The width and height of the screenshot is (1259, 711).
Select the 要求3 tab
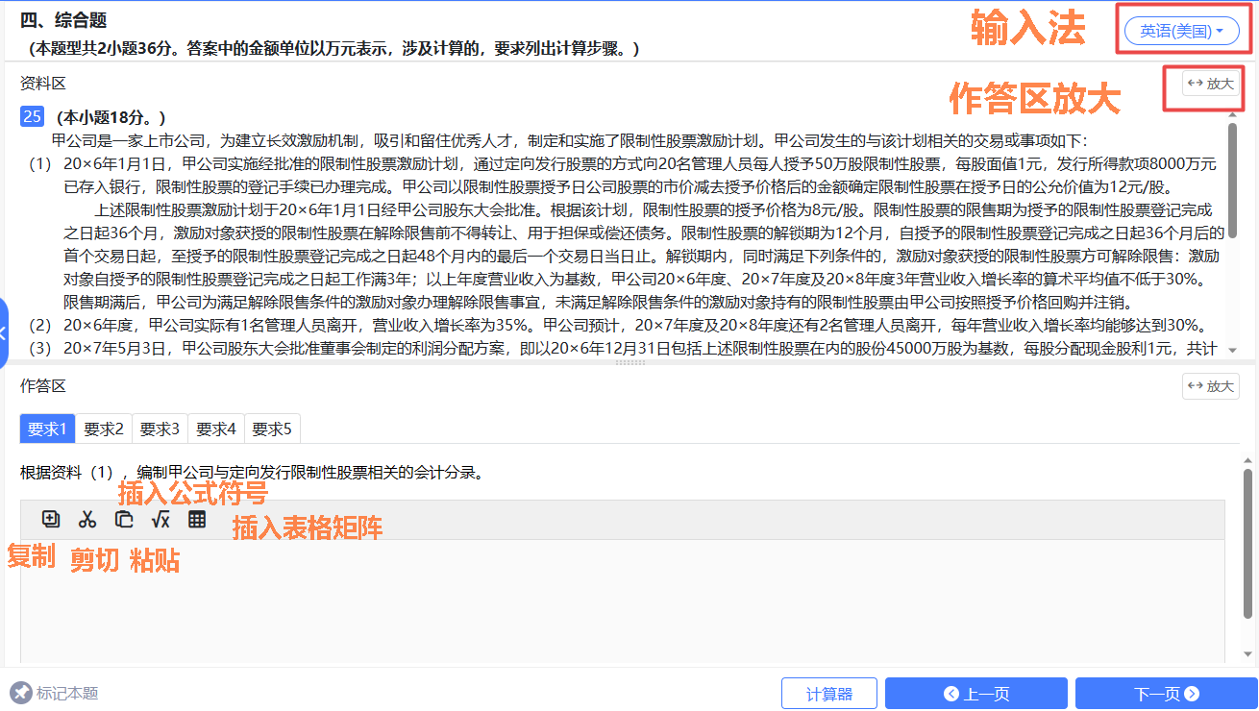click(x=159, y=429)
